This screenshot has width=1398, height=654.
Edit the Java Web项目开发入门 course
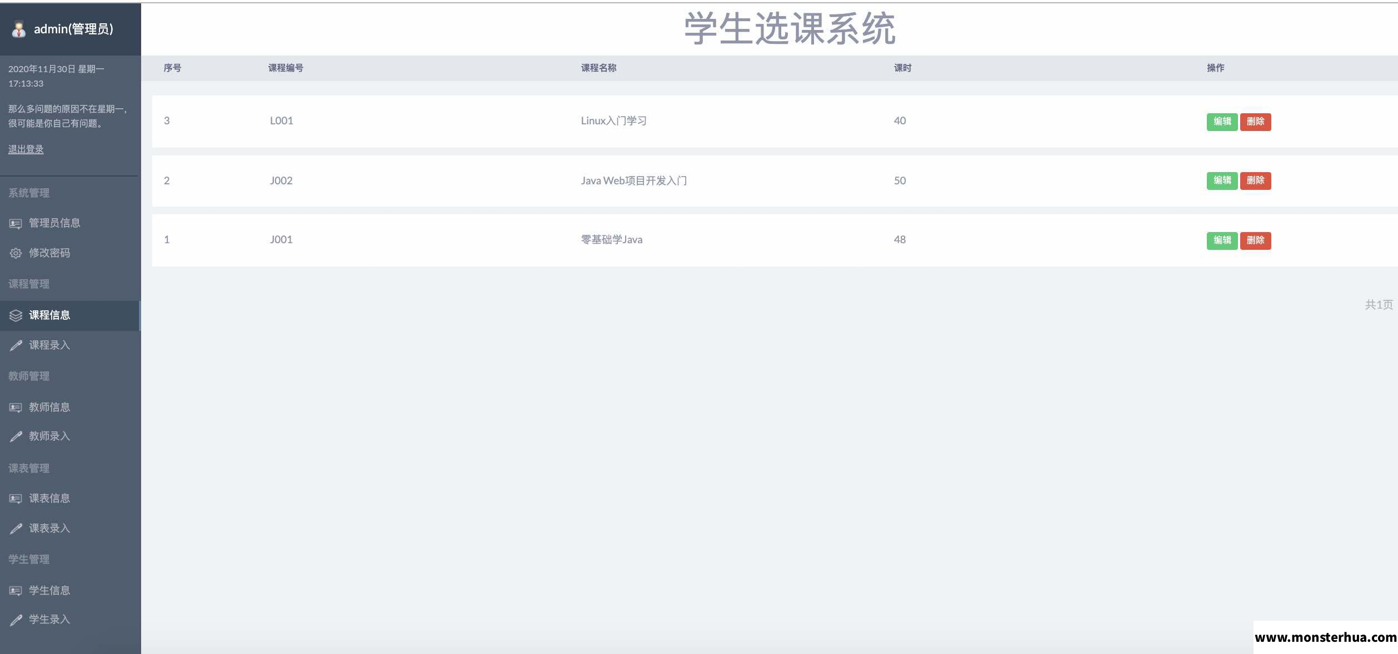1222,180
